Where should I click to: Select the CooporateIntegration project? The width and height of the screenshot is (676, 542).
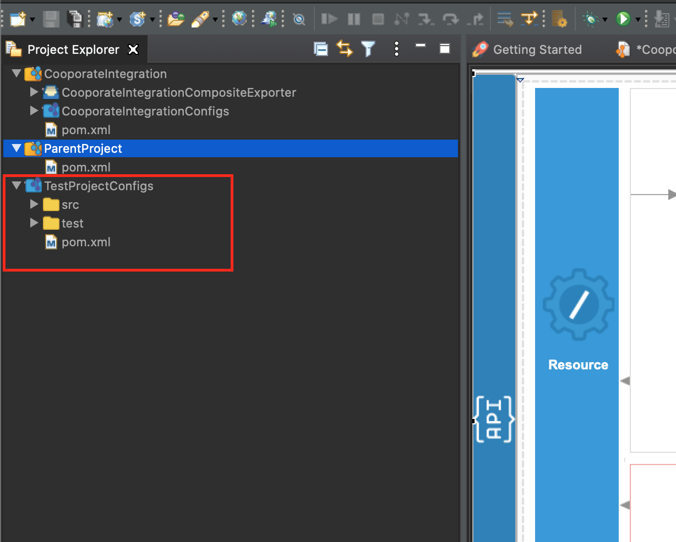(105, 74)
